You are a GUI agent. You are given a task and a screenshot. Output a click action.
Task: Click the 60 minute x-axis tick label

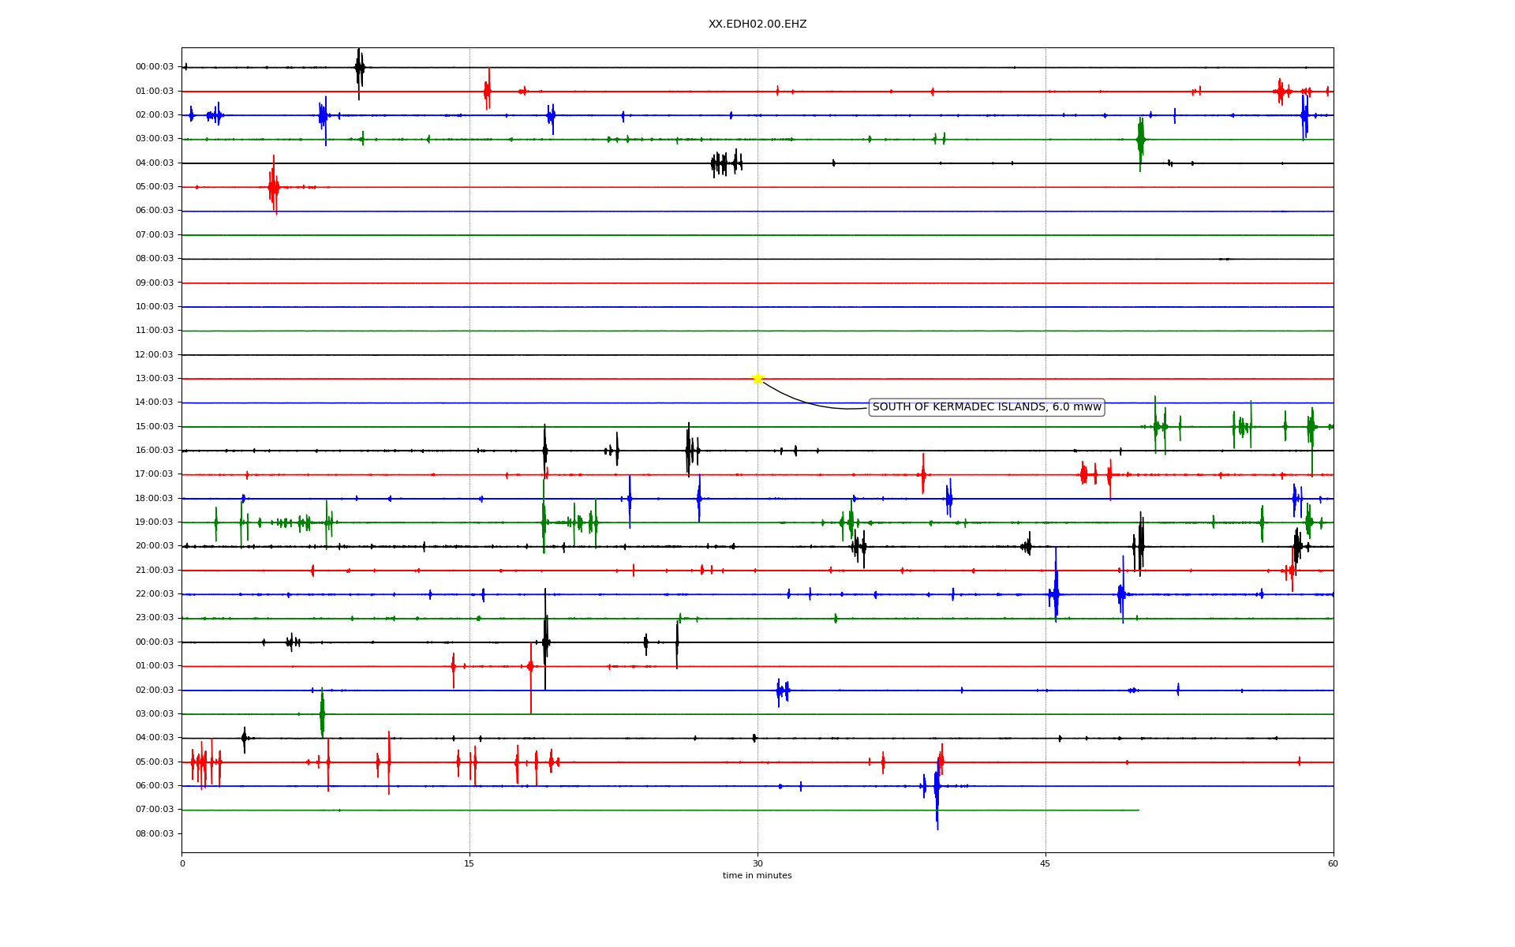click(1333, 863)
